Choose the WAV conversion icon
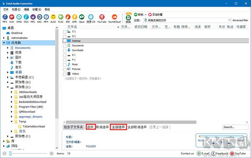The height and width of the screenshot is (158, 251). tap(12, 17)
